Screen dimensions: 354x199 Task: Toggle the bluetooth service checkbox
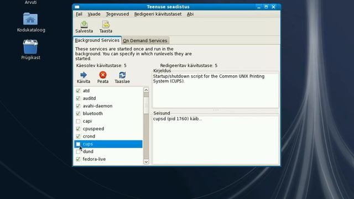pyautogui.click(x=78, y=113)
